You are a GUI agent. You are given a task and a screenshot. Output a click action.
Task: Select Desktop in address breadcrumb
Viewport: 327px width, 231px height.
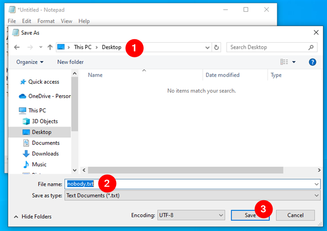click(112, 47)
